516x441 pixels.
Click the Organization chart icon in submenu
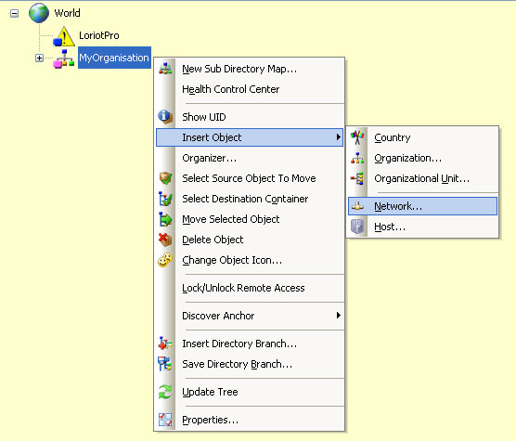tap(357, 158)
